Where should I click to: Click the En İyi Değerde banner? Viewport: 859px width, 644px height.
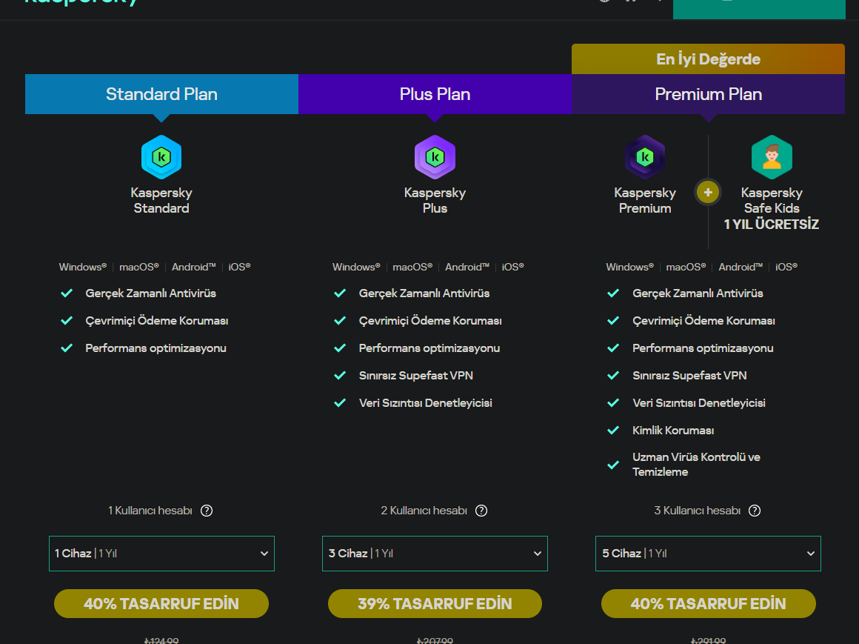(708, 59)
